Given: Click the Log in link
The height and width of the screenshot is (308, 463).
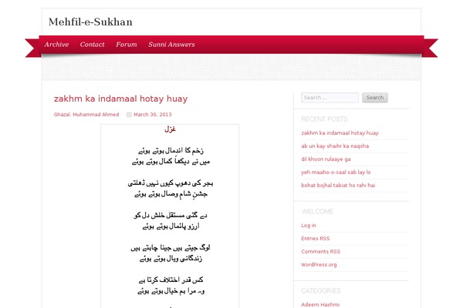Looking at the screenshot, I should (x=309, y=226).
